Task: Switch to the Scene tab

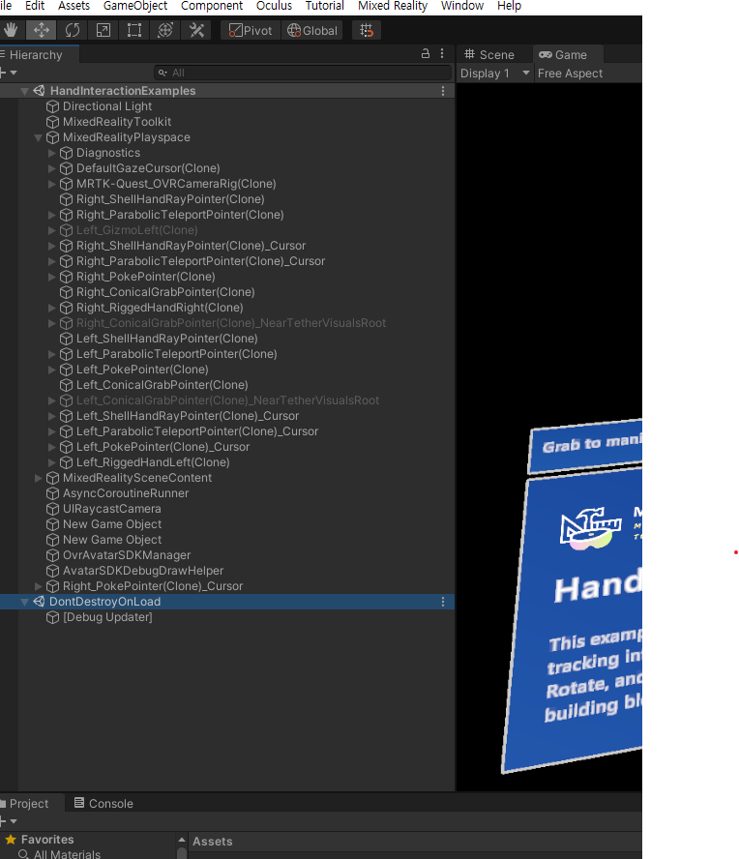Action: (x=489, y=55)
